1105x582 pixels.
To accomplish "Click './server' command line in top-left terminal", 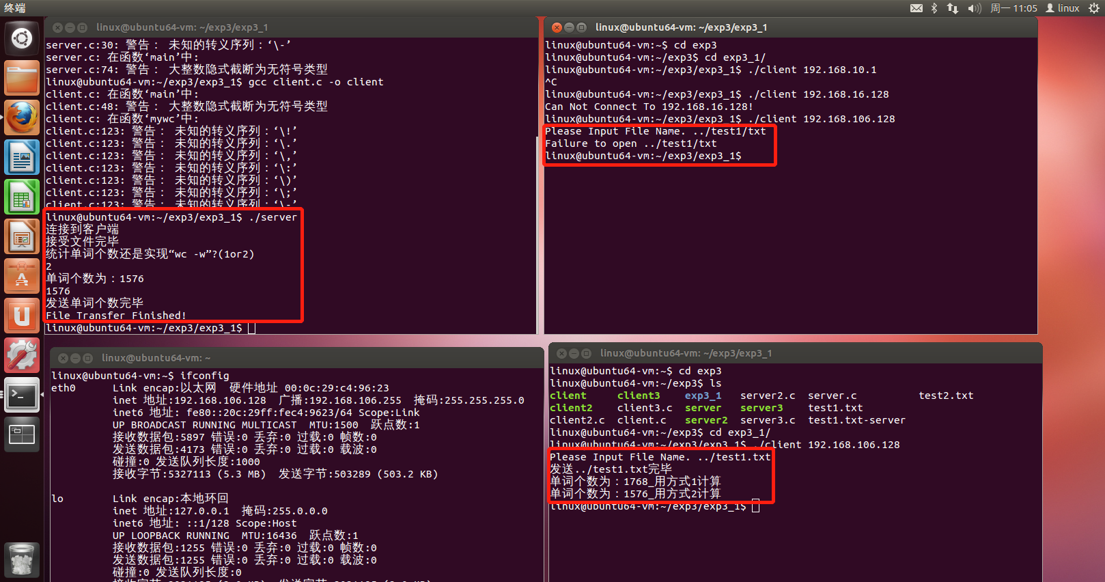I will (273, 217).
